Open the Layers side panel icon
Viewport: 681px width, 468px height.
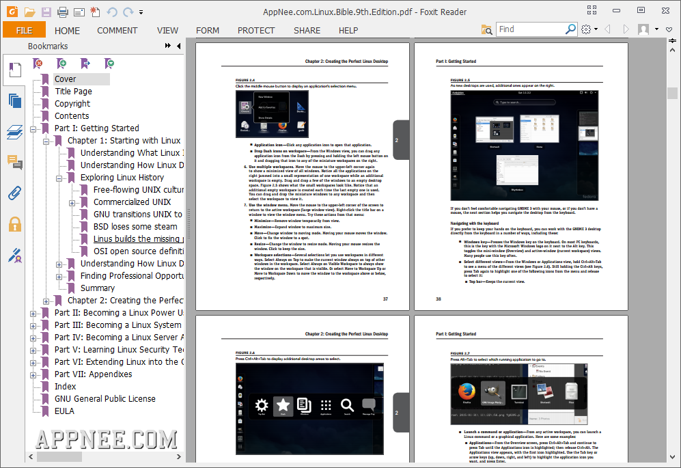tap(15, 132)
